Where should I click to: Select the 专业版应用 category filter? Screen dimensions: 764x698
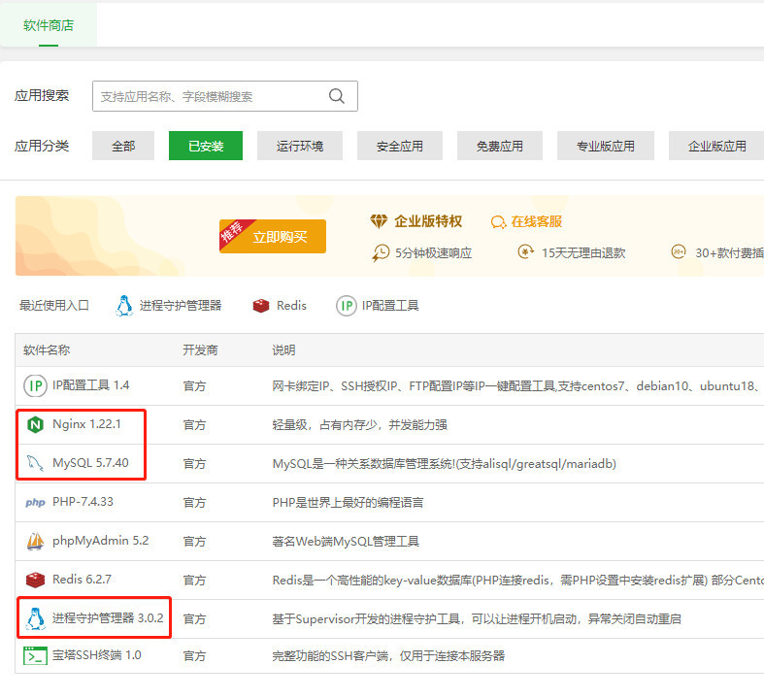(605, 146)
